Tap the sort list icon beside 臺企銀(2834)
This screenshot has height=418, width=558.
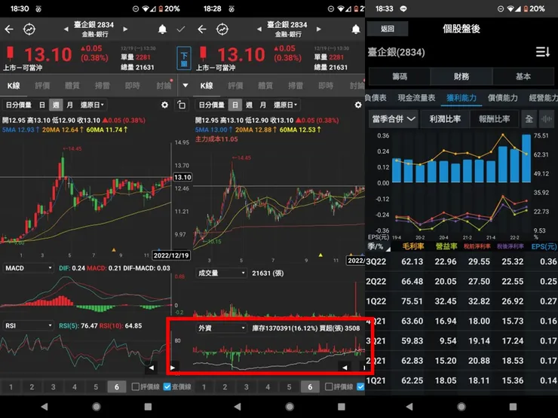tap(543, 52)
